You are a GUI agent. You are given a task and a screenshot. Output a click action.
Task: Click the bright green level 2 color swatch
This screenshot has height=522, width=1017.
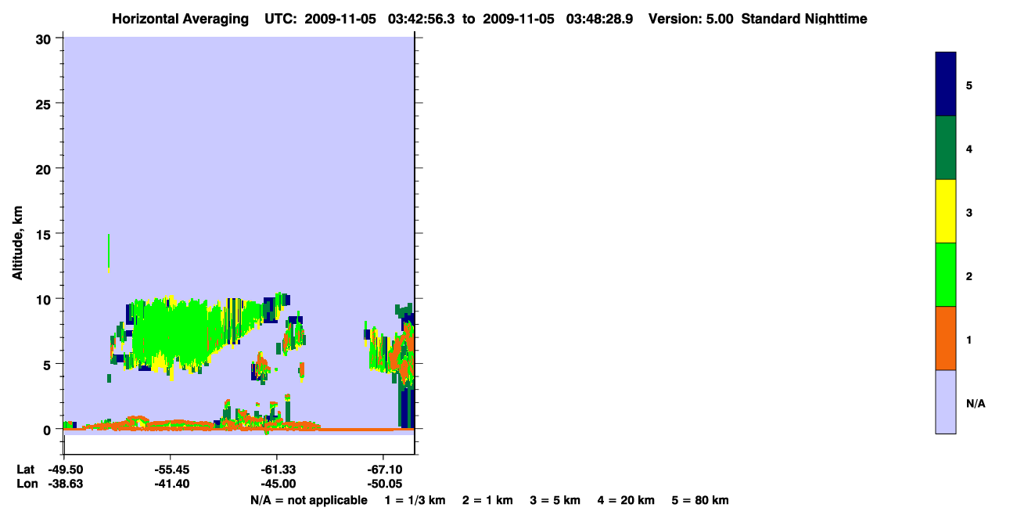(x=946, y=275)
